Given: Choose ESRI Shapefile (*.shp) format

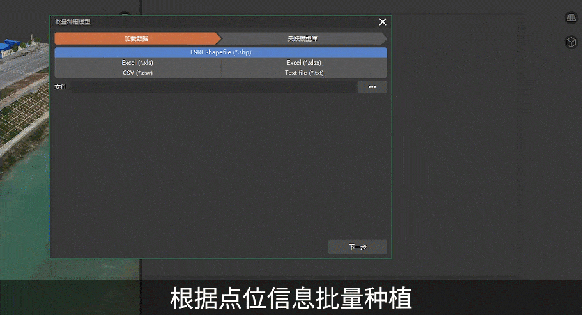Looking at the screenshot, I should click(x=220, y=52).
